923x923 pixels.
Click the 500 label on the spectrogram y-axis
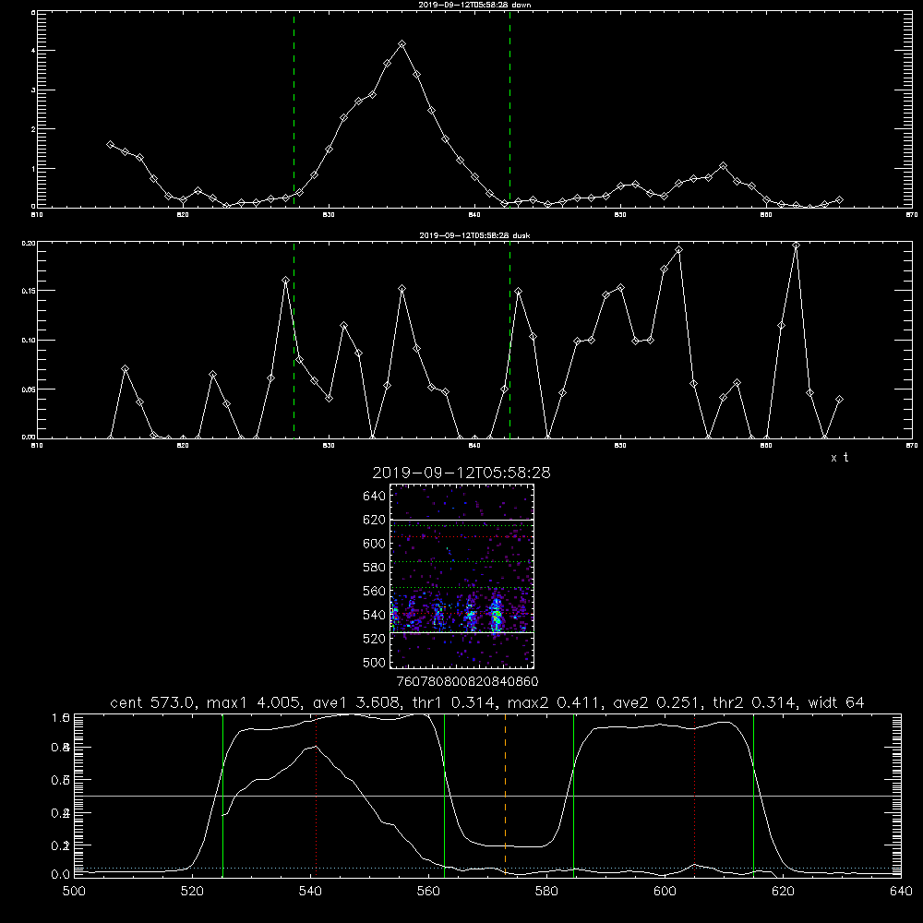pyautogui.click(x=375, y=662)
